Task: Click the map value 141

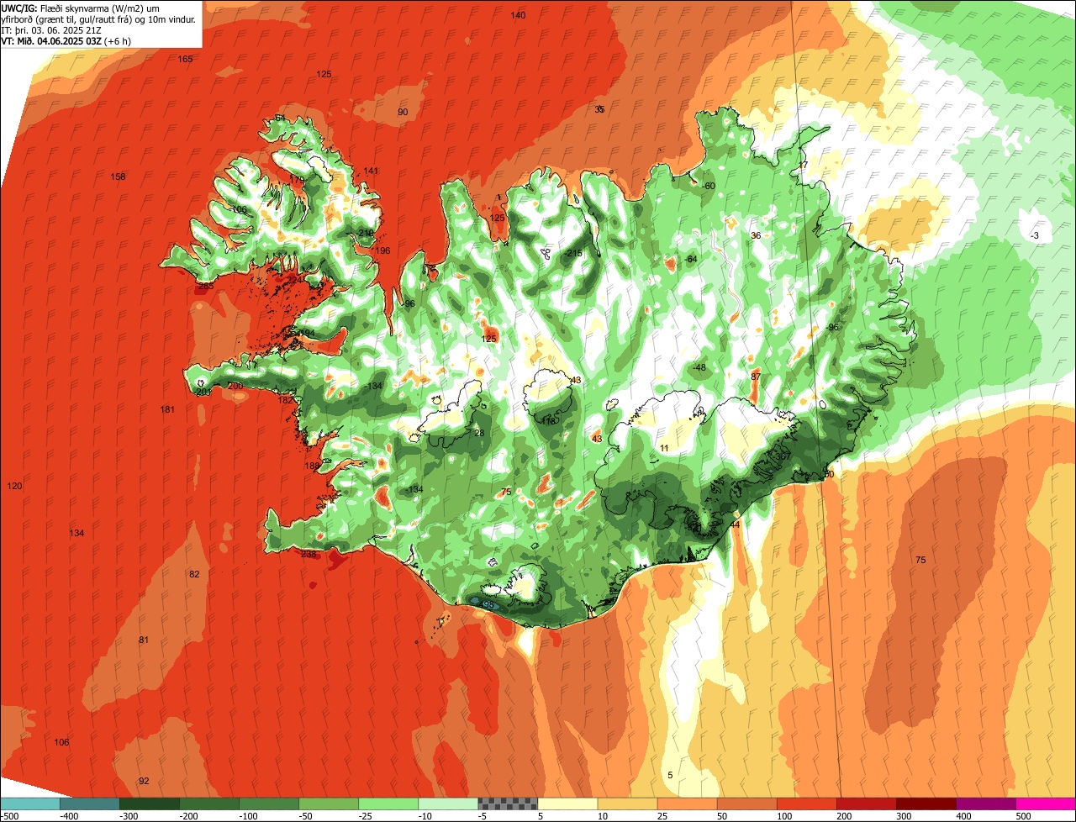Action: click(x=371, y=171)
